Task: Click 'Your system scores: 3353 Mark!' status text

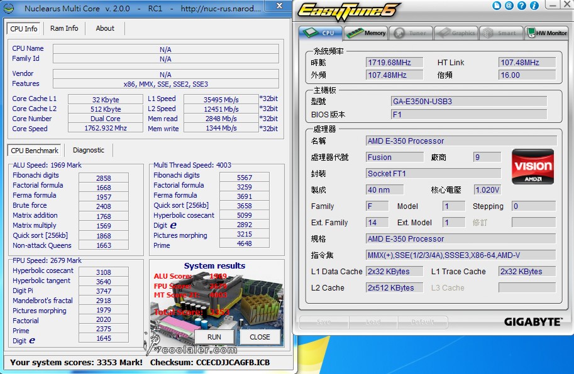Action: [76, 362]
